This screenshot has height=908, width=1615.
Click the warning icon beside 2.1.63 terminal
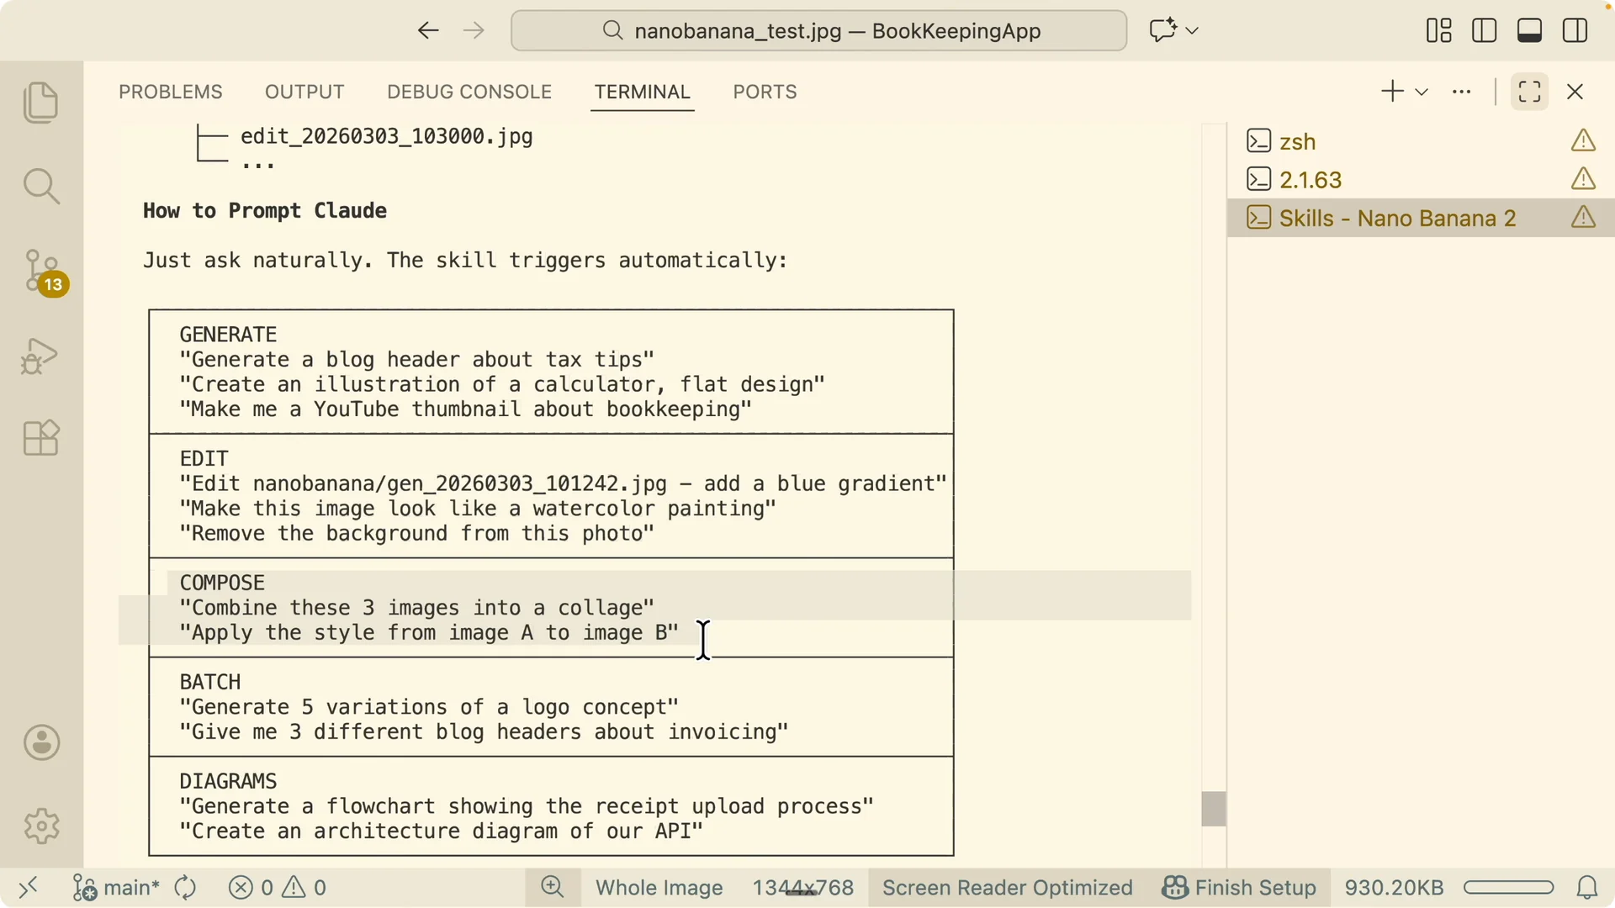(x=1584, y=179)
